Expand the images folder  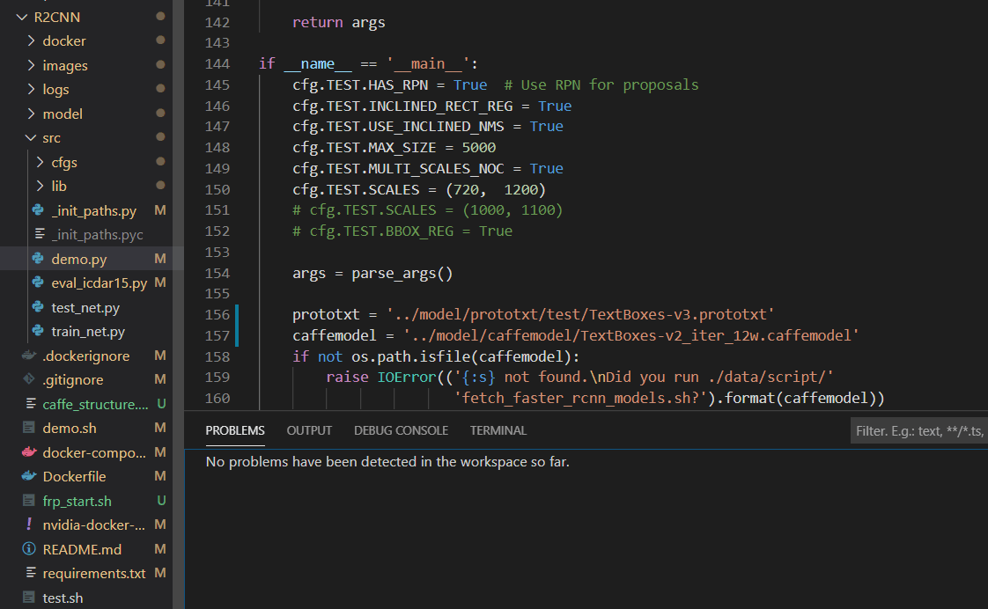pyautogui.click(x=31, y=65)
